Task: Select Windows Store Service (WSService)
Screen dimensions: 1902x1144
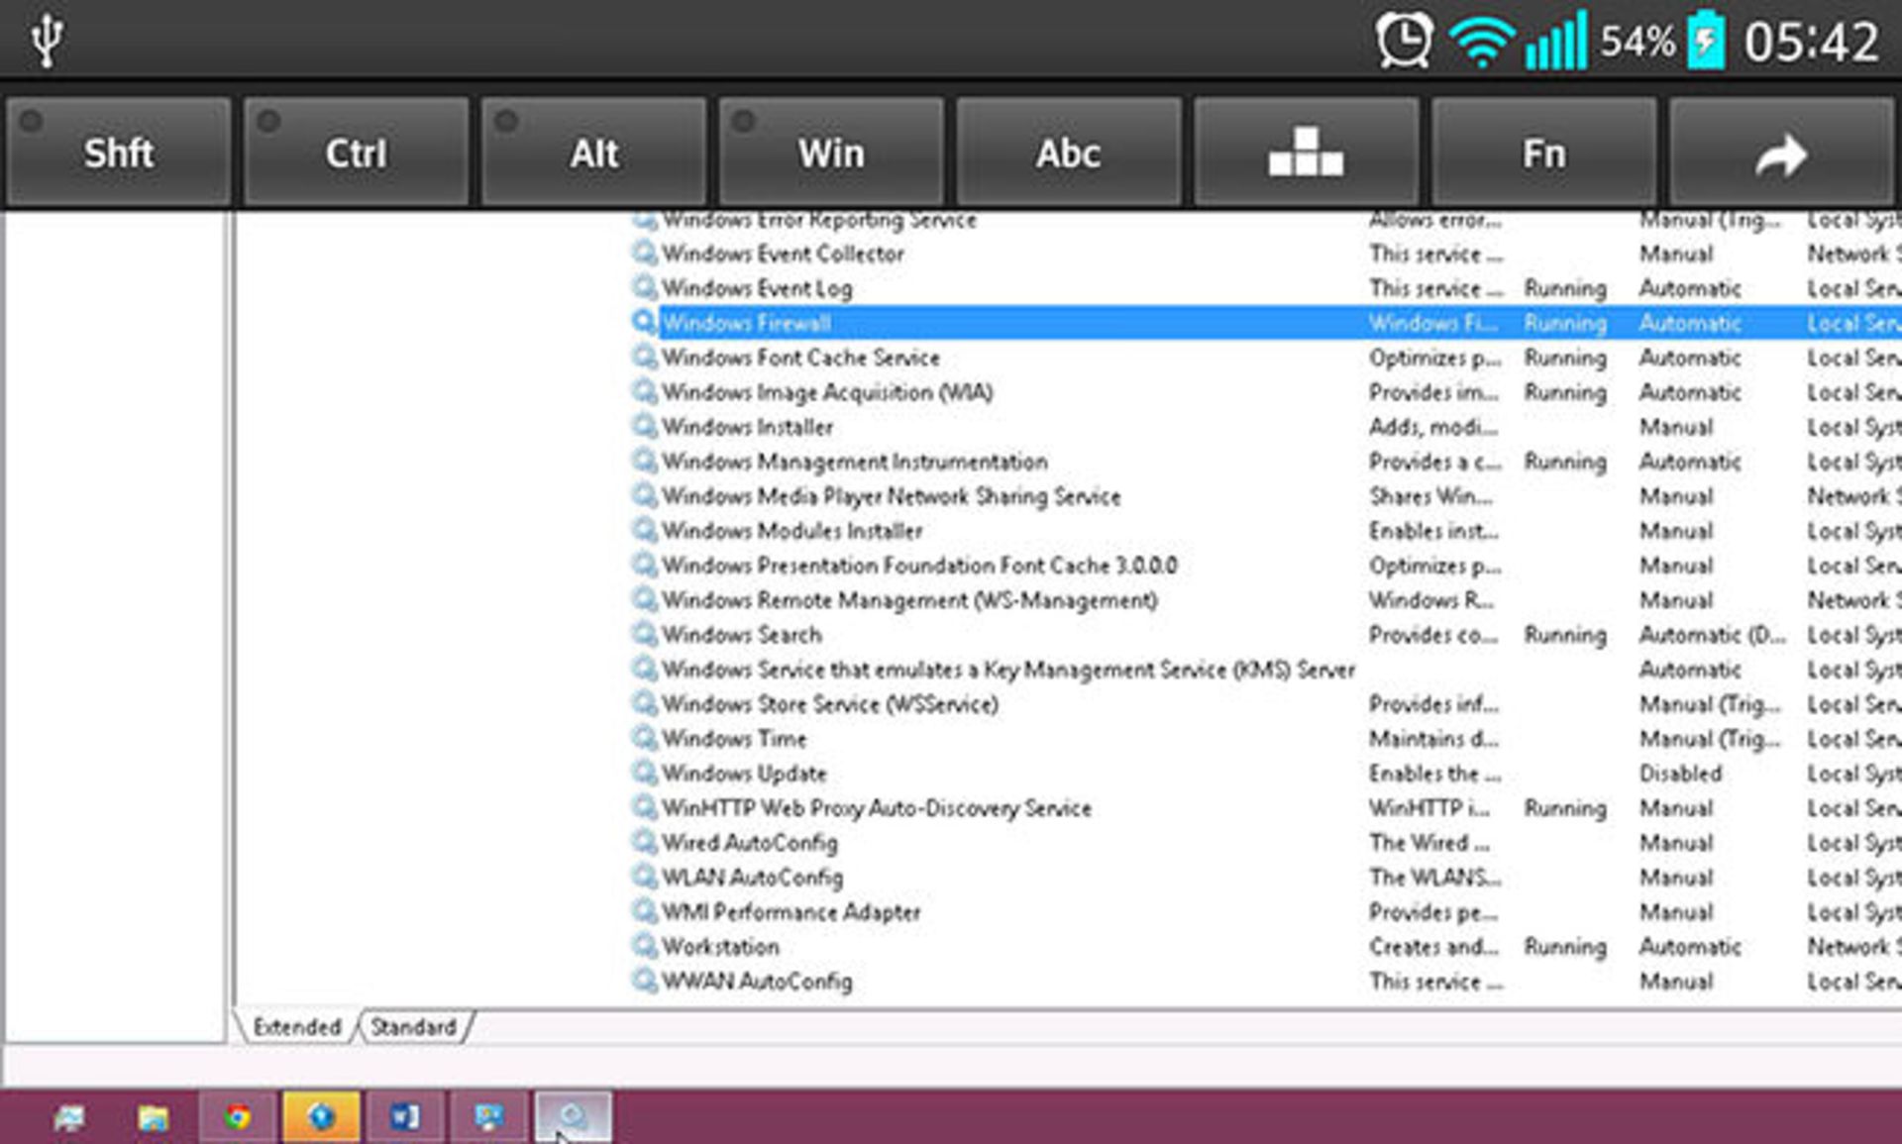Action: click(x=829, y=704)
